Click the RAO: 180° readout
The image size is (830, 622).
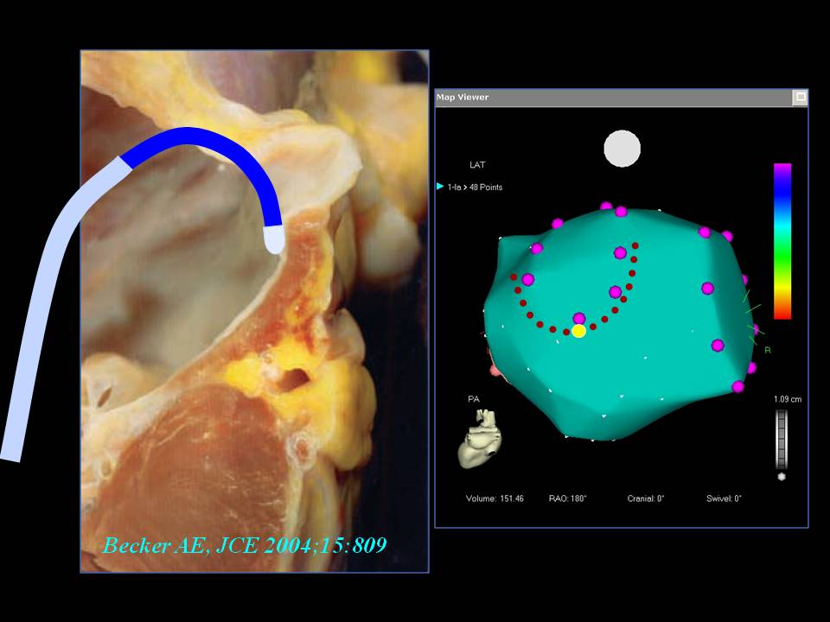coord(567,498)
